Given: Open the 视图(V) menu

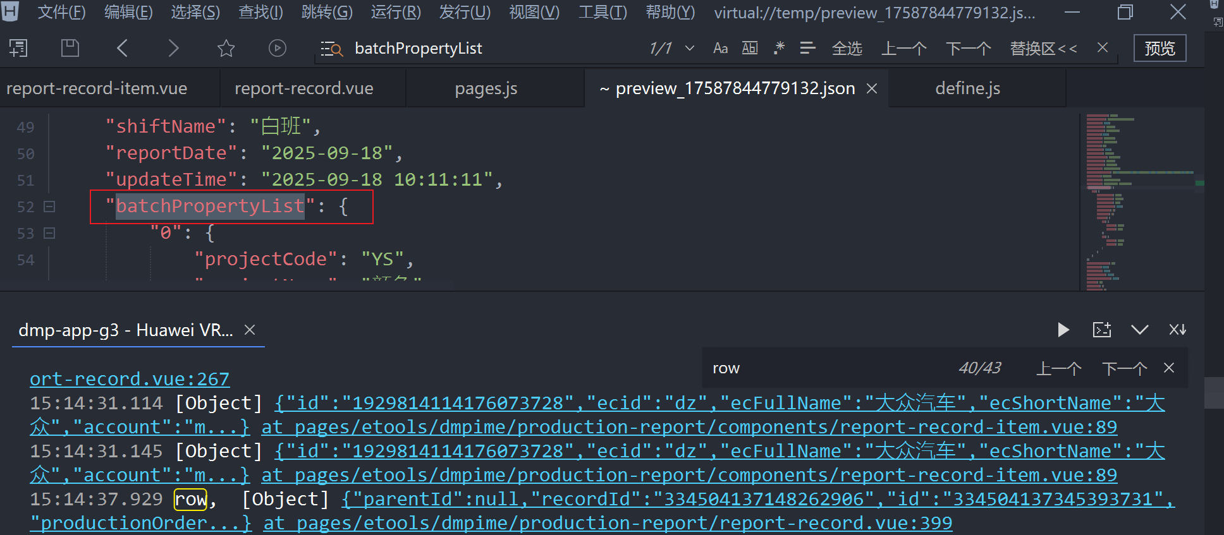Looking at the screenshot, I should point(534,12).
